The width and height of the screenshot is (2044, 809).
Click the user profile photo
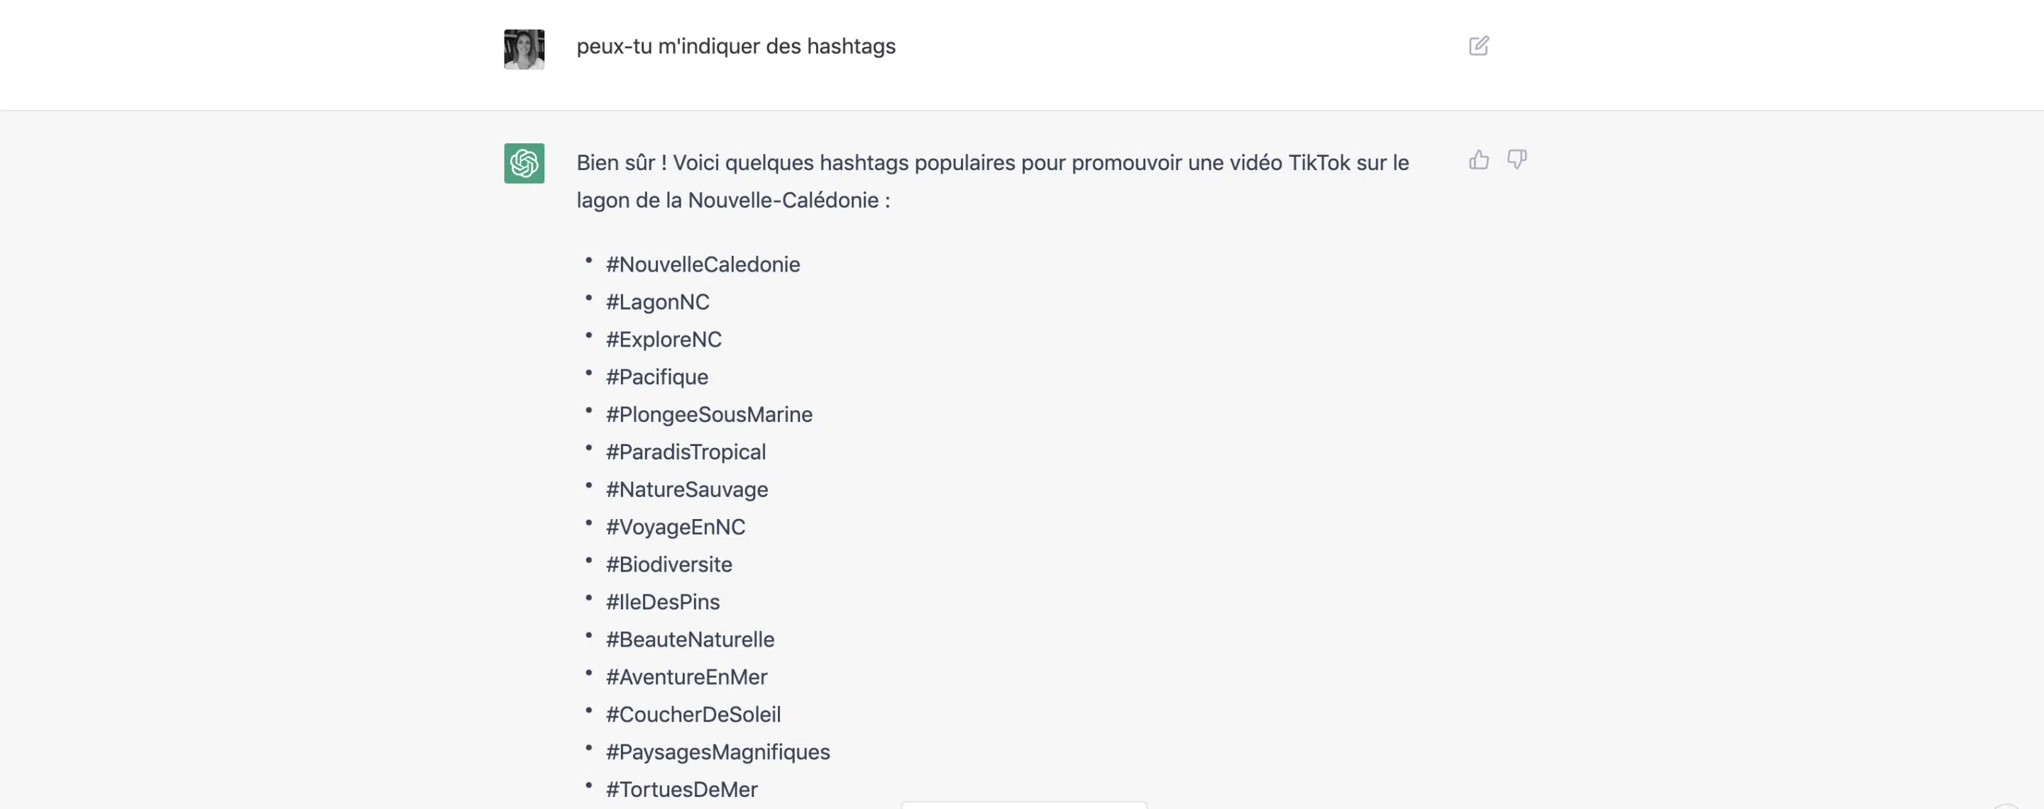coord(524,49)
